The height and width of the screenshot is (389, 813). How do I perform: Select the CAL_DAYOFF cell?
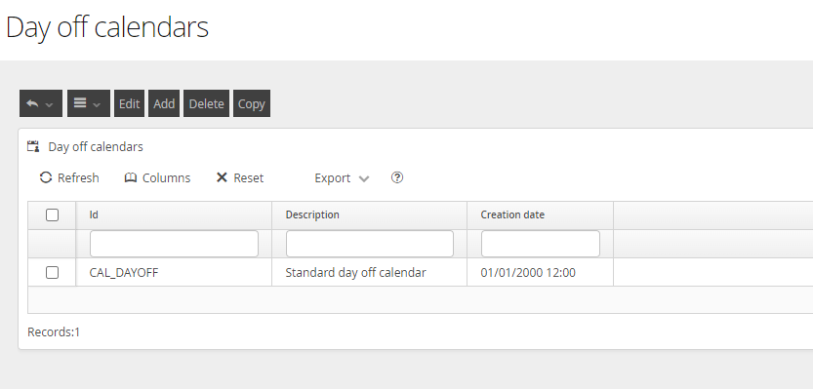tap(174, 272)
